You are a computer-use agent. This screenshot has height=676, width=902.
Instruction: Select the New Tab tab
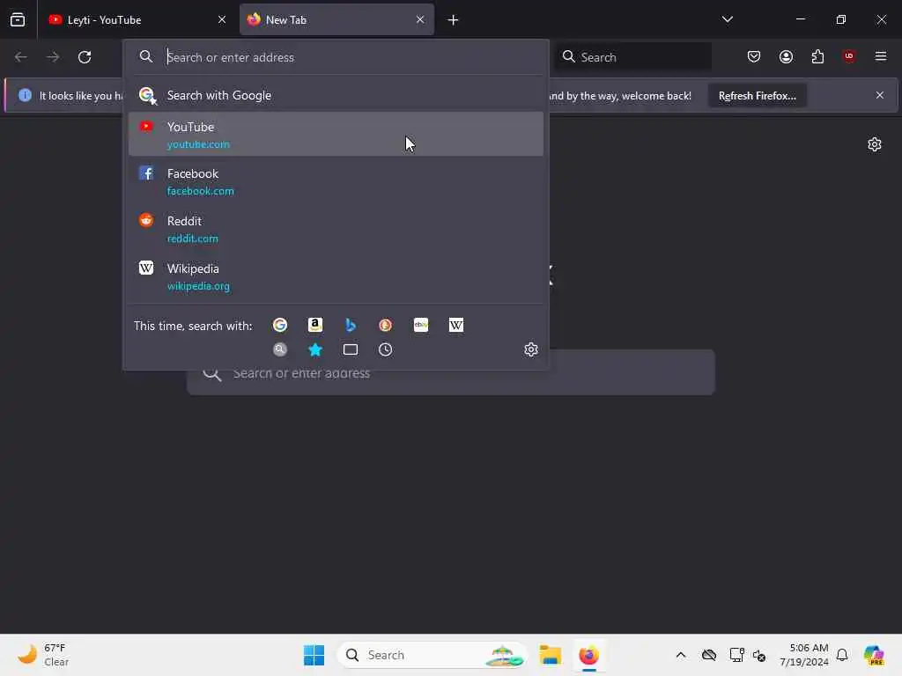pyautogui.click(x=336, y=19)
